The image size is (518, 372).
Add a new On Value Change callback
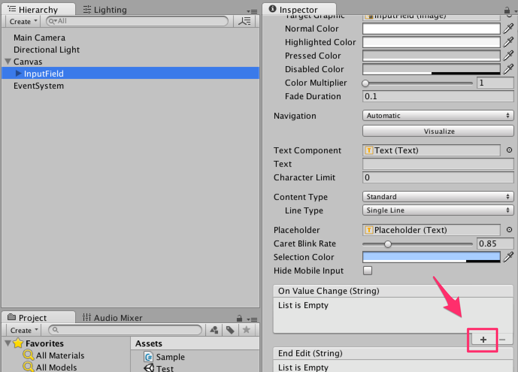483,339
